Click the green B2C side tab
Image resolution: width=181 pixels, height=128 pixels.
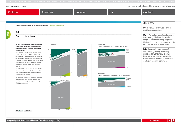click(8, 34)
